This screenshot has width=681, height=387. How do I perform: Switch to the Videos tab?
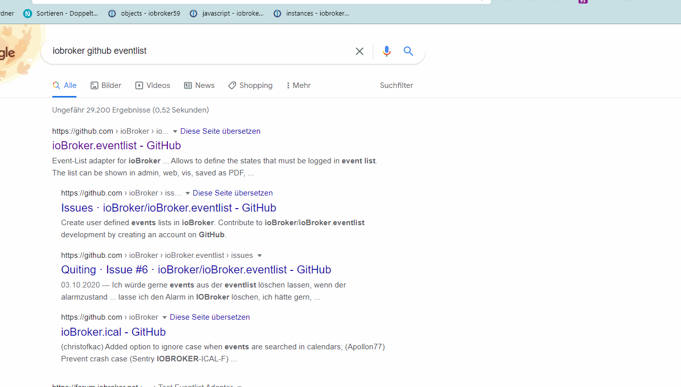tap(153, 85)
